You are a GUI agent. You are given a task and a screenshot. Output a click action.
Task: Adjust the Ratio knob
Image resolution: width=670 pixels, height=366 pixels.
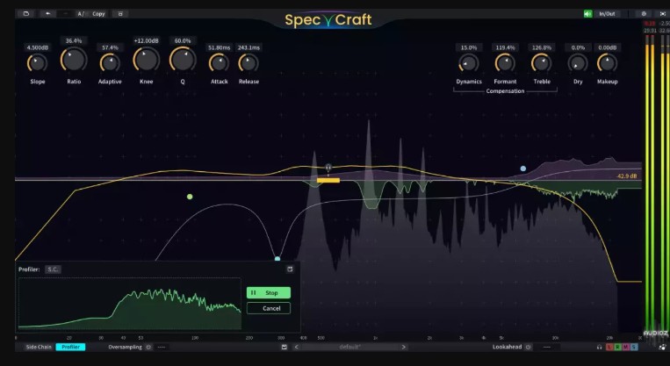[74, 60]
